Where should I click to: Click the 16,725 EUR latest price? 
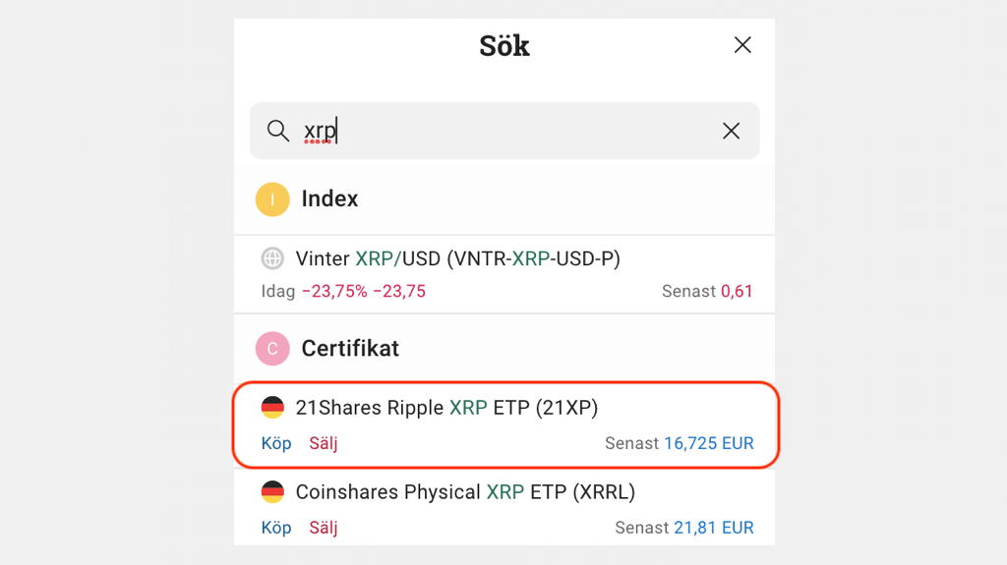[708, 443]
